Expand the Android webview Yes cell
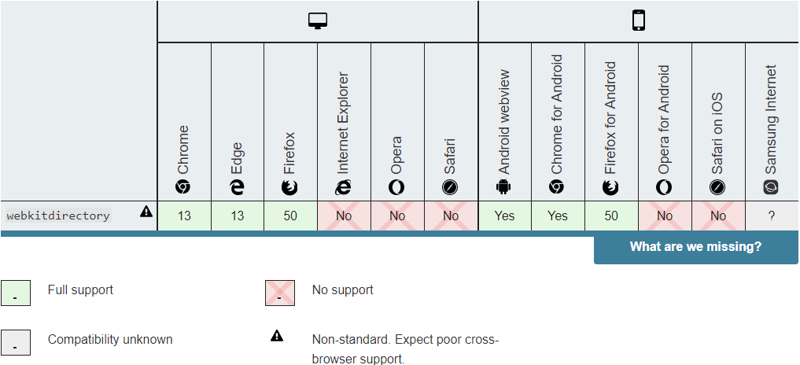 (504, 216)
